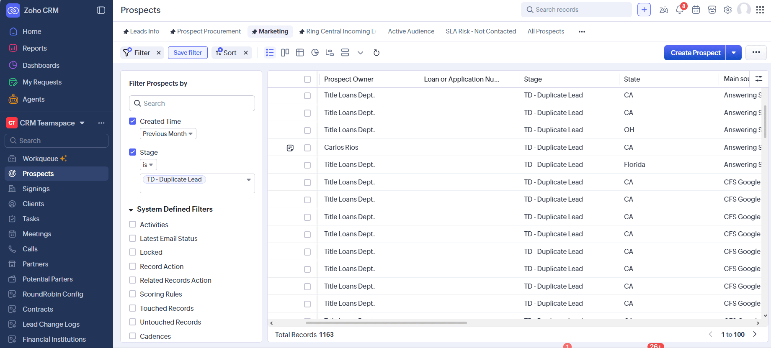The image size is (771, 348).
Task: Open Dashboards in sidebar
Action: coord(41,65)
